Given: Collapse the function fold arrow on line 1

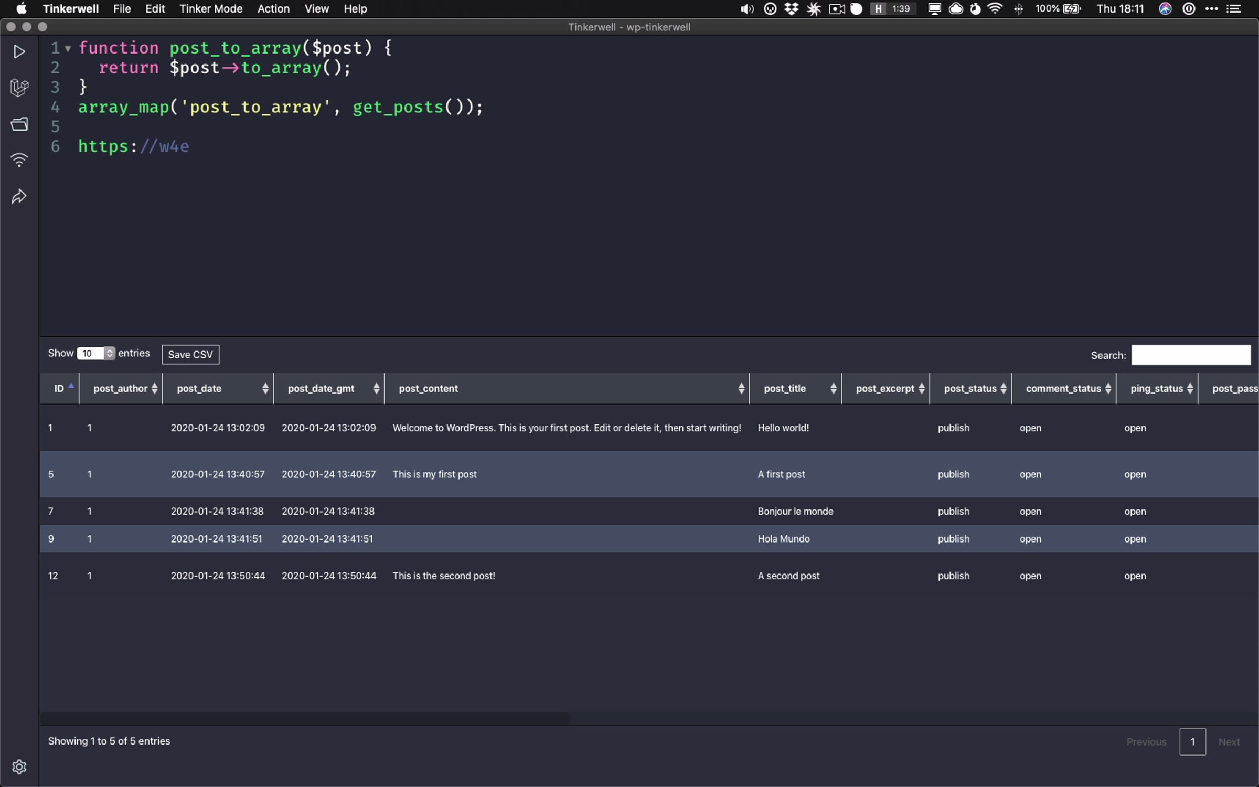Looking at the screenshot, I should 68,49.
